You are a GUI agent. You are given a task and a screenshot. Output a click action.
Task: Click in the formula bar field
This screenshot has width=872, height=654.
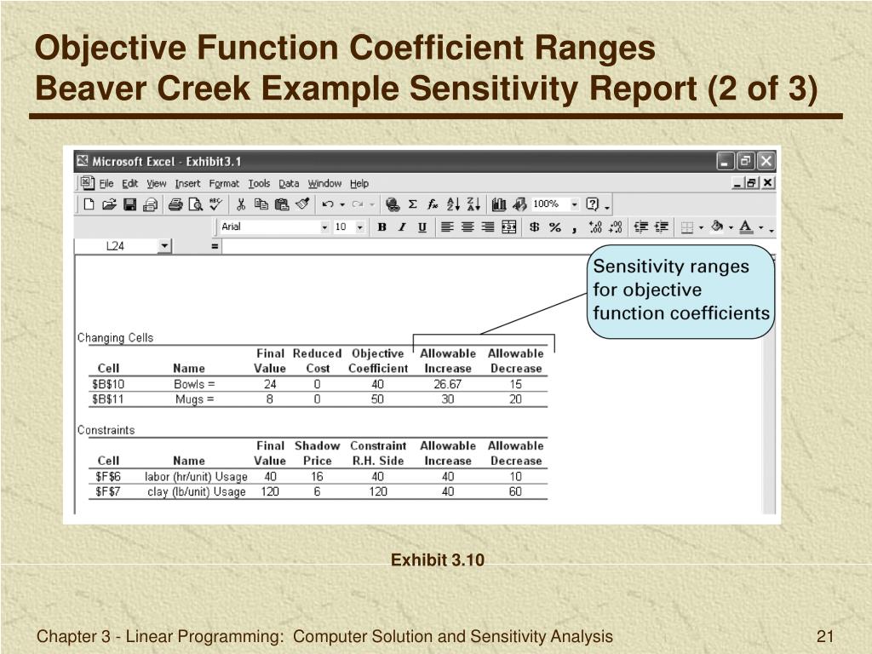click(497, 246)
